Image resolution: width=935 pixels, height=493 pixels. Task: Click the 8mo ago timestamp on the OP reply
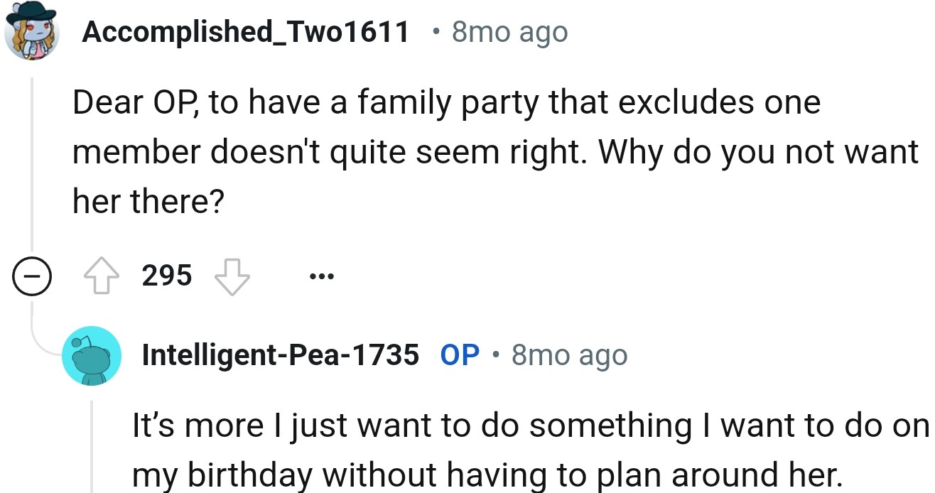(568, 355)
